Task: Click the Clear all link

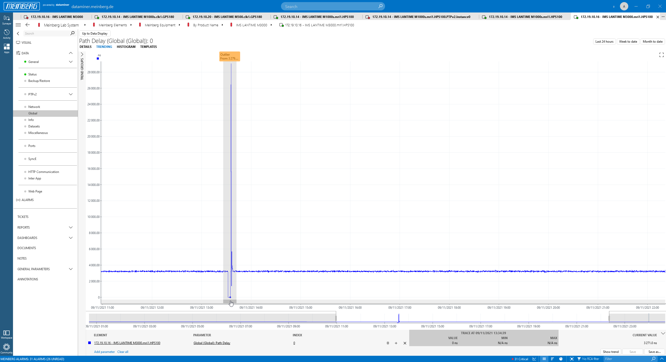Action: [x=123, y=352]
